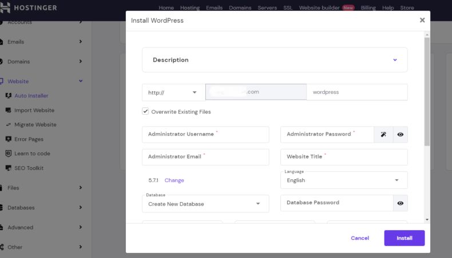Click the Learn to code icon

9,154
